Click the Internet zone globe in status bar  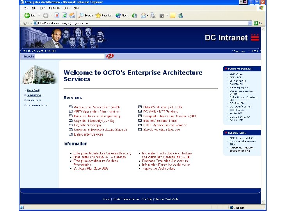tap(231, 207)
